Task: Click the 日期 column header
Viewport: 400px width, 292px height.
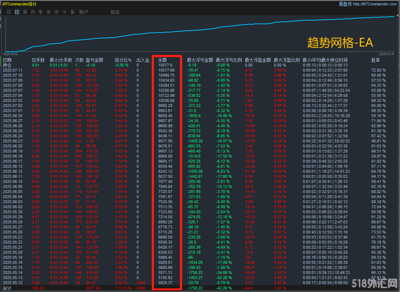Action: click(7, 60)
